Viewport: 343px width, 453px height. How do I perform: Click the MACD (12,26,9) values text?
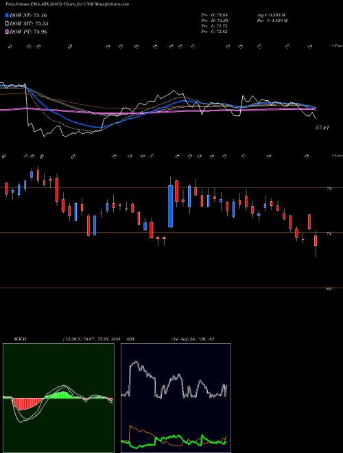[x=93, y=339]
